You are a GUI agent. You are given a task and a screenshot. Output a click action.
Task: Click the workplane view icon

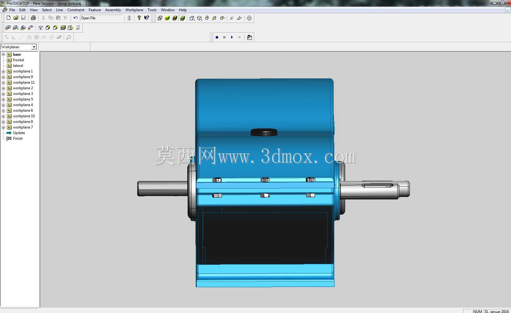(239, 18)
